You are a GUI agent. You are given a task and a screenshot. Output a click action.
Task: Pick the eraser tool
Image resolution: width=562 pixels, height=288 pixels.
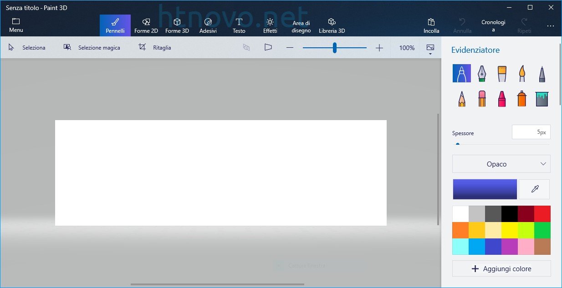[481, 99]
